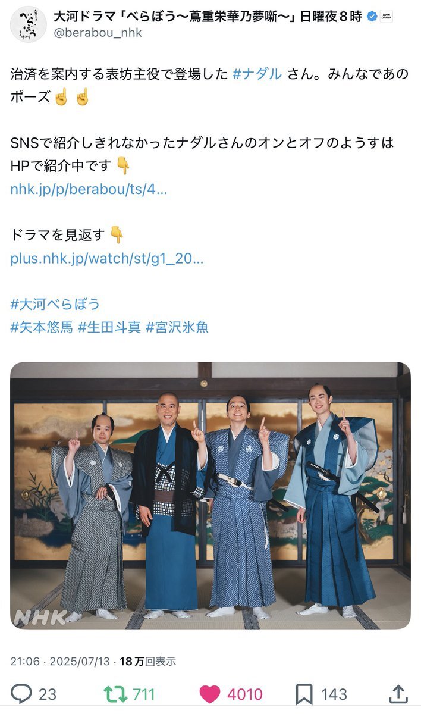Open the #大河べらぼう hashtag
Screen dimensions: 421x714
(55, 305)
